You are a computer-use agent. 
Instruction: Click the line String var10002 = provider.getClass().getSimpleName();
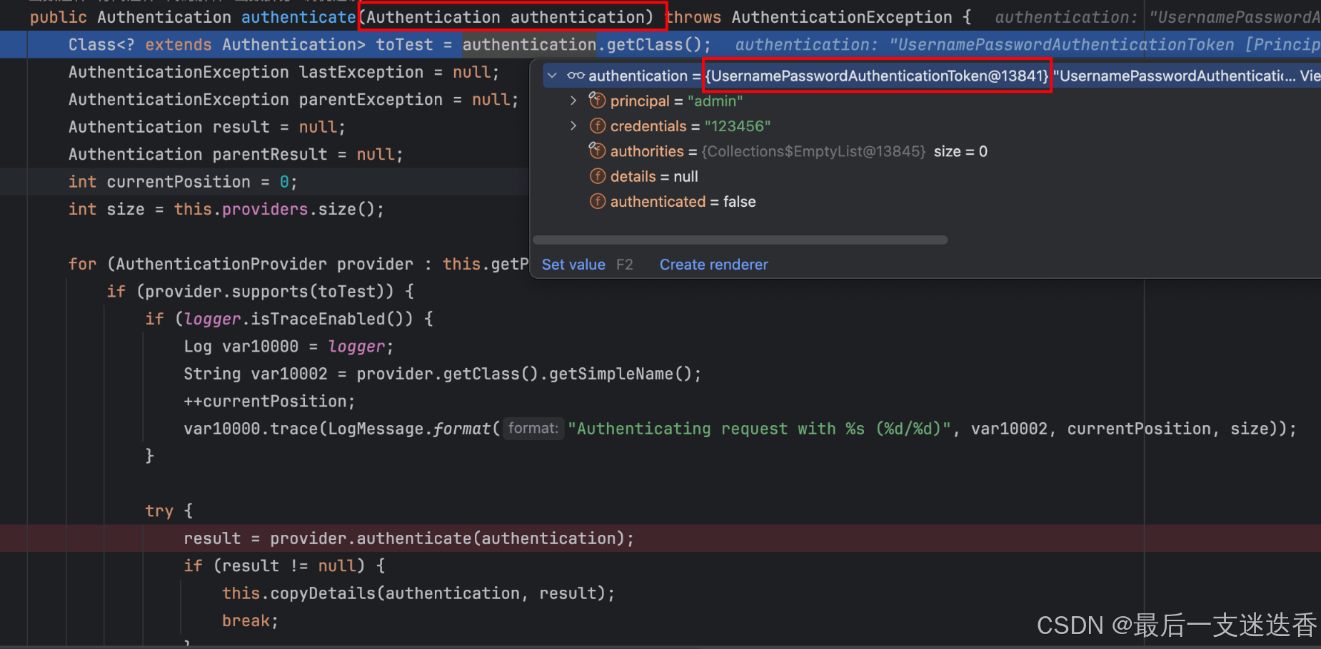[443, 374]
